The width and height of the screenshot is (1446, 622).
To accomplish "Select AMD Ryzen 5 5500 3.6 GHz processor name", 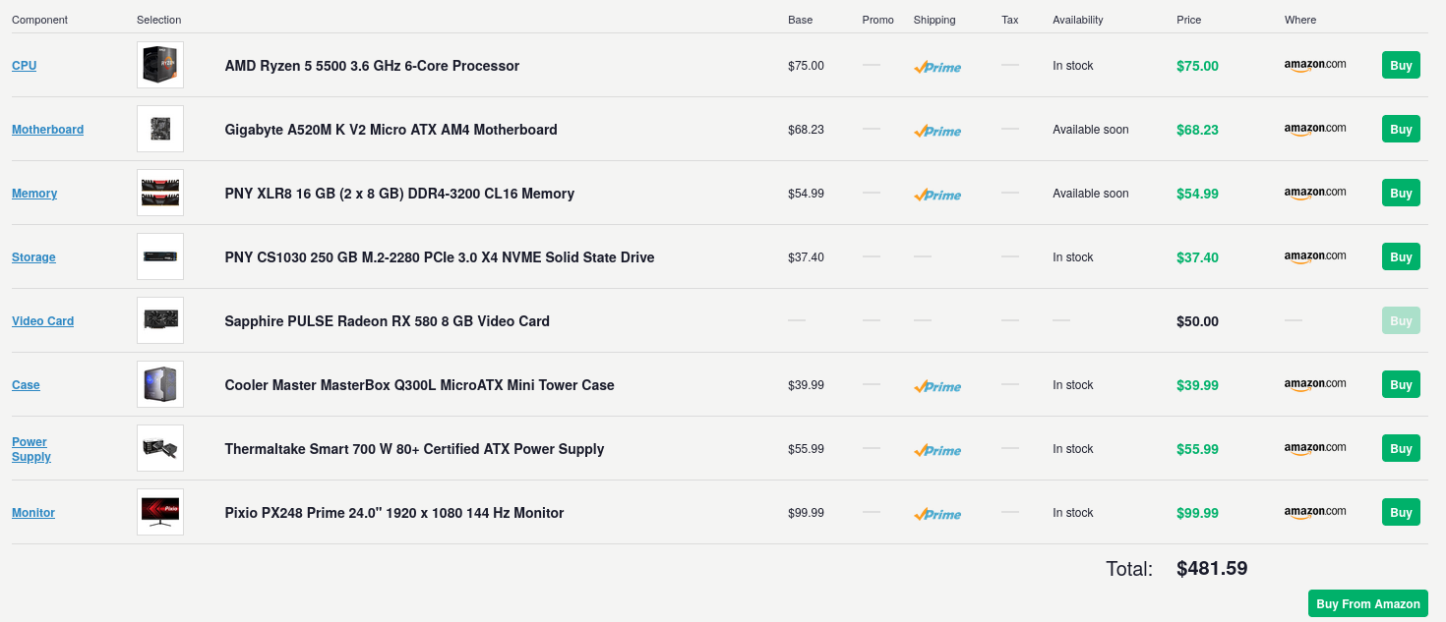I will [372, 66].
